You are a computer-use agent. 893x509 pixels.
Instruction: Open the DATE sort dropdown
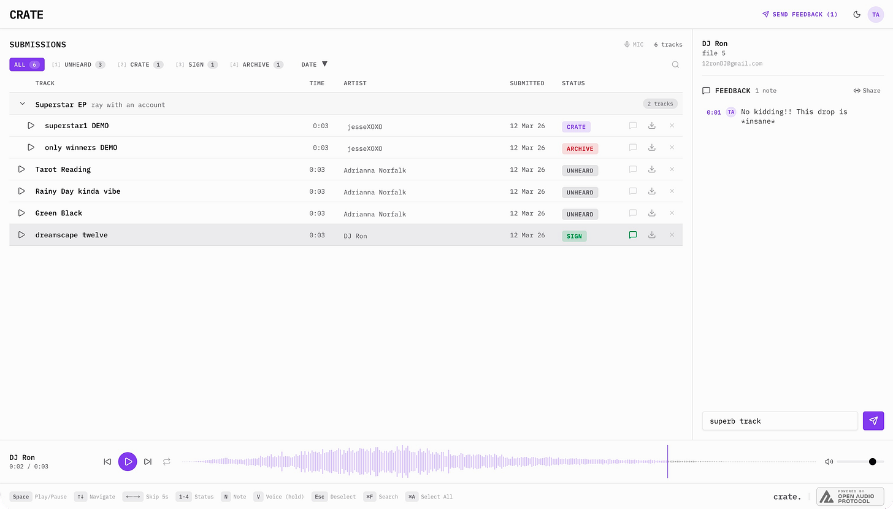pos(314,64)
